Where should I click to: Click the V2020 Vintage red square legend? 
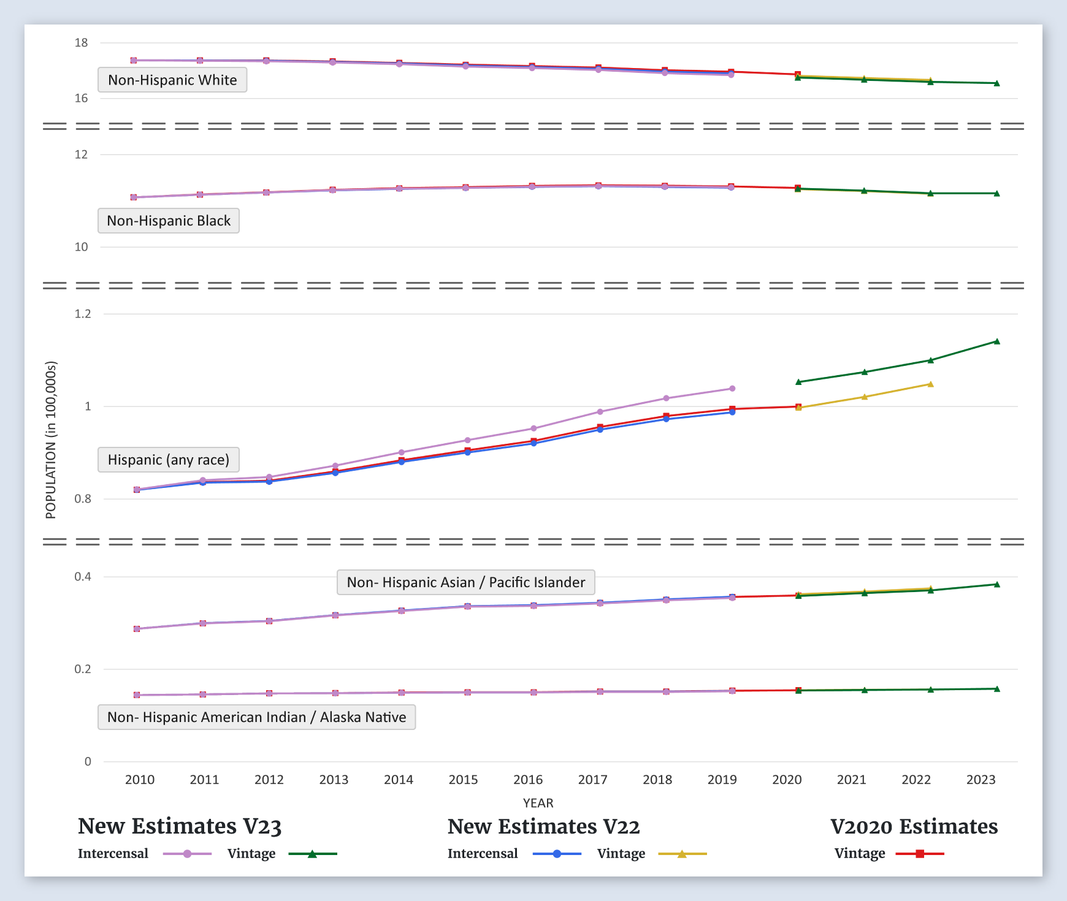click(919, 854)
